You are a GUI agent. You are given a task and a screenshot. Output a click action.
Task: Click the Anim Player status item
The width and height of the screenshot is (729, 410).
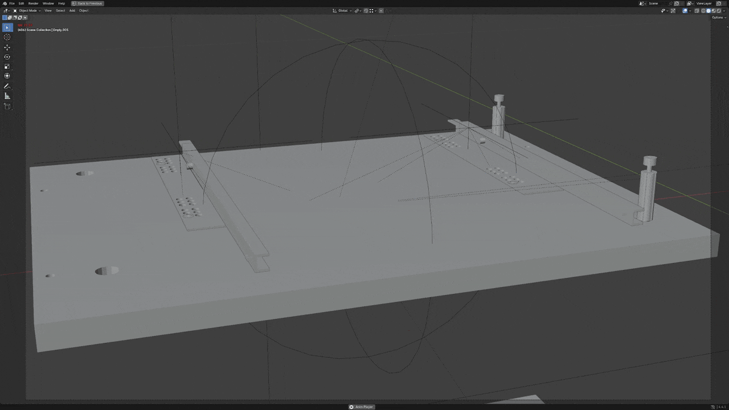tap(361, 407)
